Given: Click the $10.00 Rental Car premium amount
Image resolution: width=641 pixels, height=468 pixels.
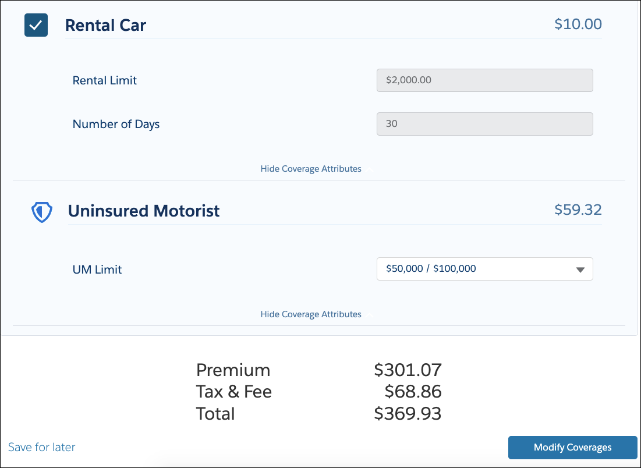Looking at the screenshot, I should (578, 24).
